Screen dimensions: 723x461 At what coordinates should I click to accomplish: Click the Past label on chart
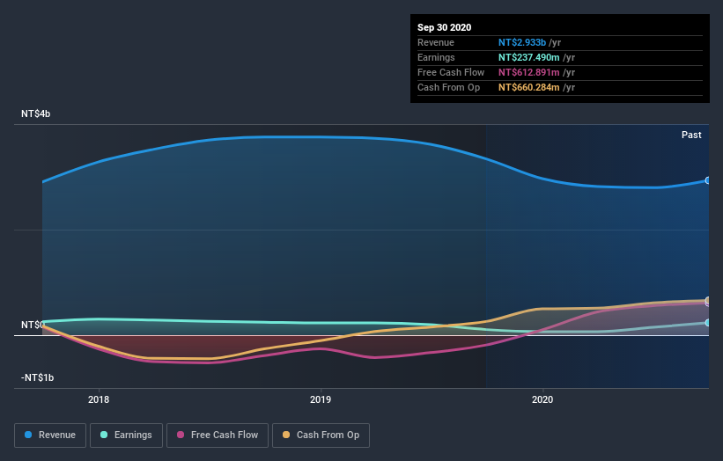click(x=691, y=135)
